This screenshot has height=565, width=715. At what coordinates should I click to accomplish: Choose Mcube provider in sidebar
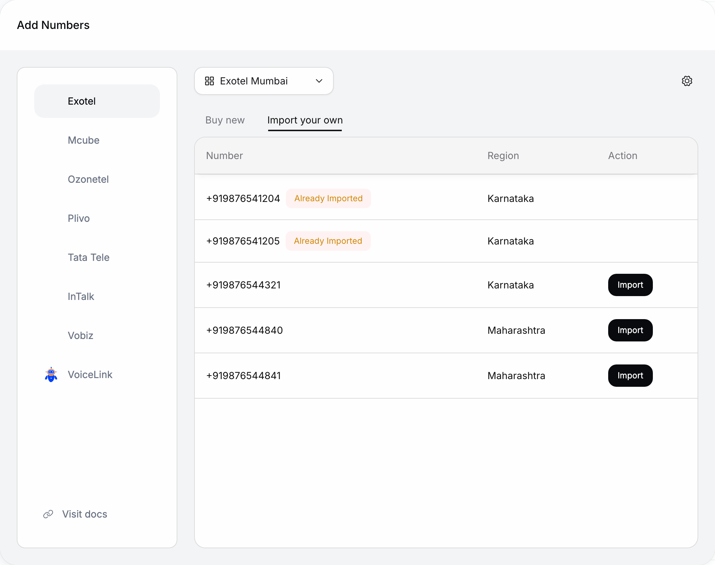click(97, 140)
